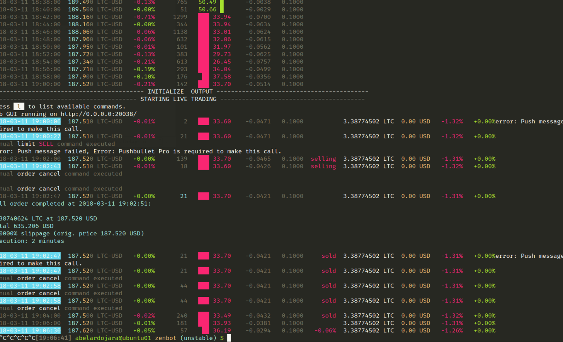The height and width of the screenshot is (342, 563).
Task: Click 'selling' in the 19:02:43 row
Action: (x=323, y=166)
